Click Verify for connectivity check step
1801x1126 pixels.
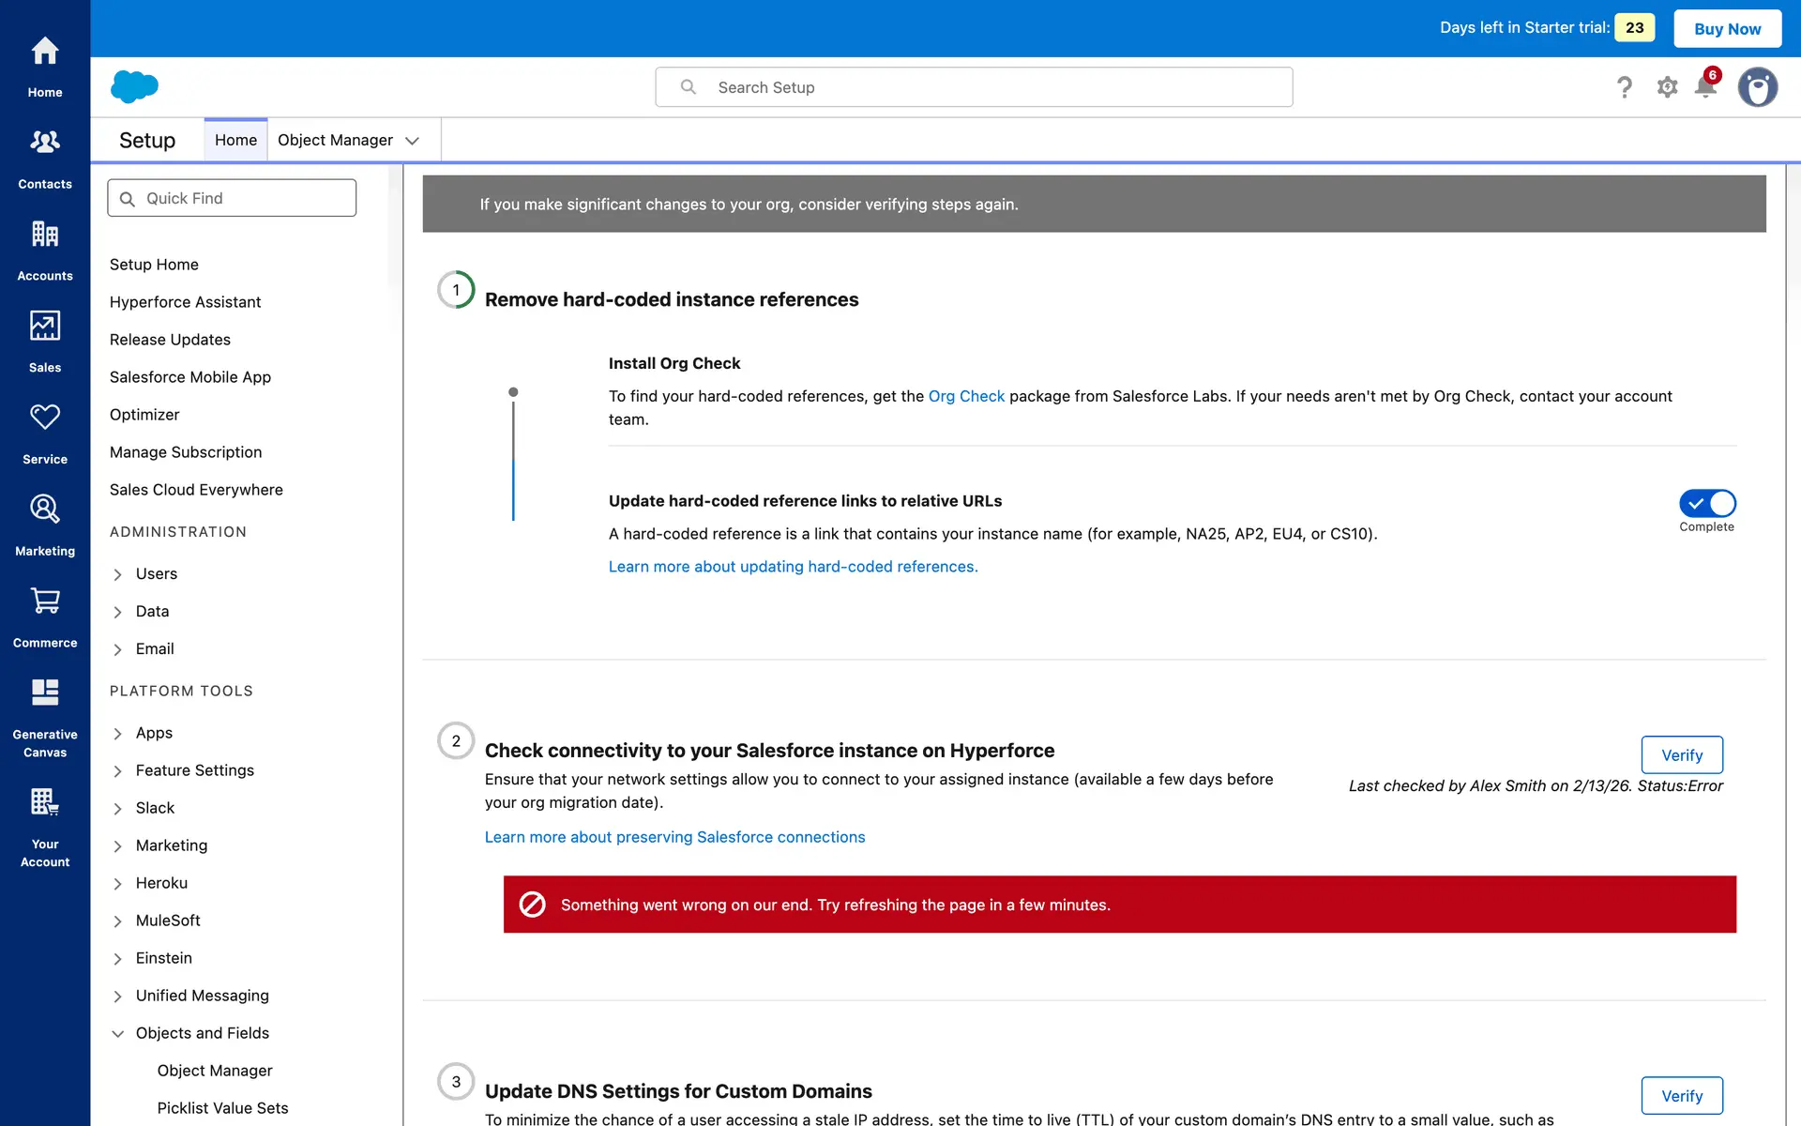tap(1681, 755)
